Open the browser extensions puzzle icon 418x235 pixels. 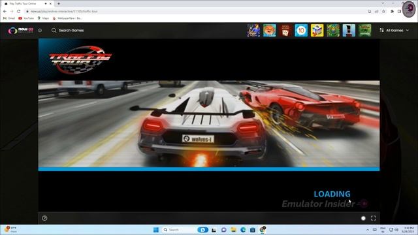pos(392,12)
